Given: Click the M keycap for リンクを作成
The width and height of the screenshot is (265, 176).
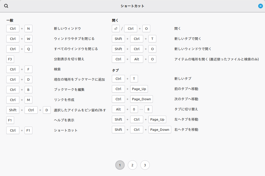Looking at the screenshot, I should pos(28,100).
